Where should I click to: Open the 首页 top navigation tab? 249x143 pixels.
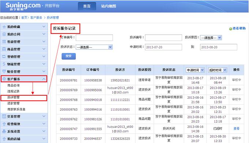pyautogui.click(x=87, y=6)
